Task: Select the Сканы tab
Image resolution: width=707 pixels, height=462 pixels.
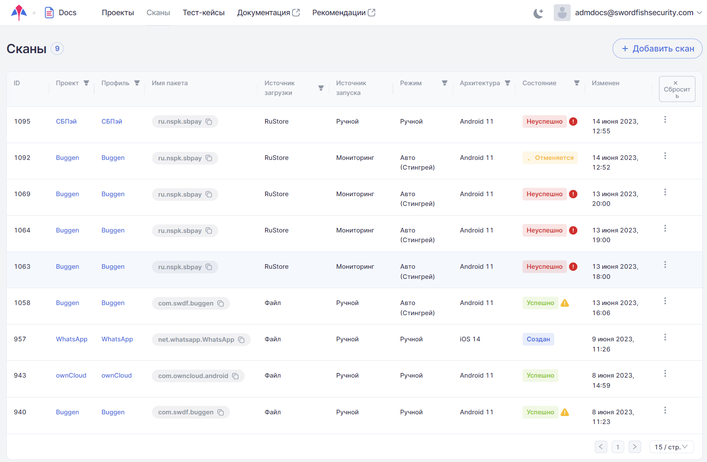Action: point(158,13)
